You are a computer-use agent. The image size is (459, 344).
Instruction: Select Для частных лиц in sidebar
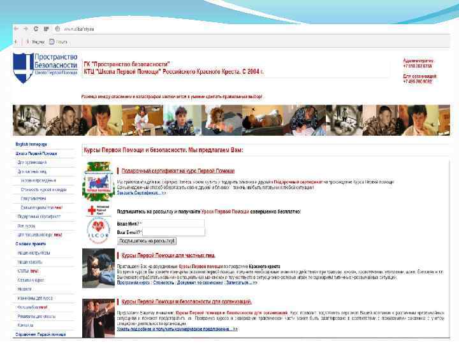pyautogui.click(x=32, y=171)
